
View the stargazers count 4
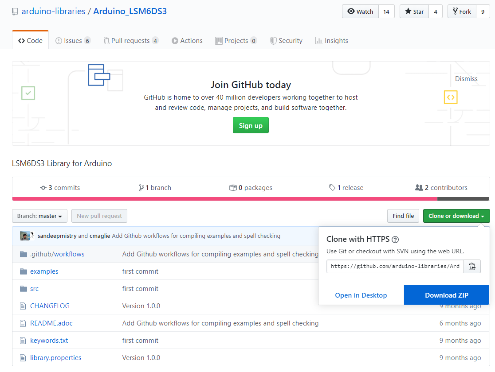coord(436,12)
